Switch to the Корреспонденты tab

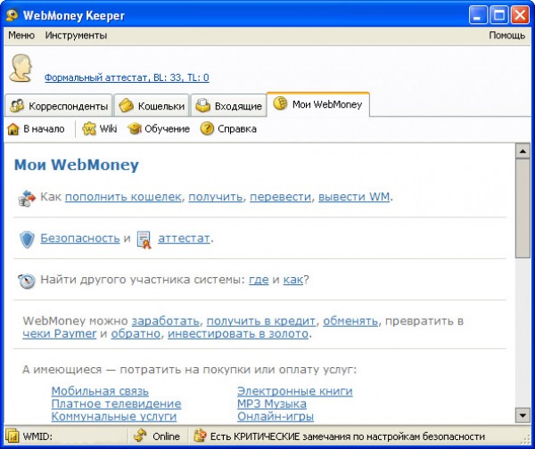[59, 106]
